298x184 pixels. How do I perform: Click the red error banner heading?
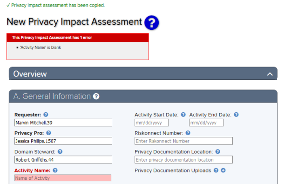(x=78, y=38)
